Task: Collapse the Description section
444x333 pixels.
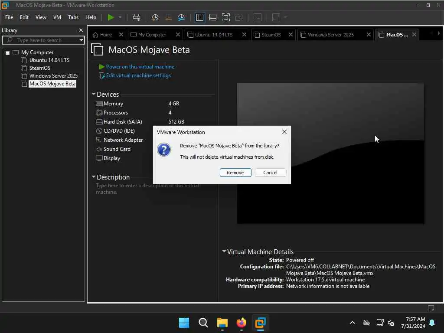Action: click(94, 177)
